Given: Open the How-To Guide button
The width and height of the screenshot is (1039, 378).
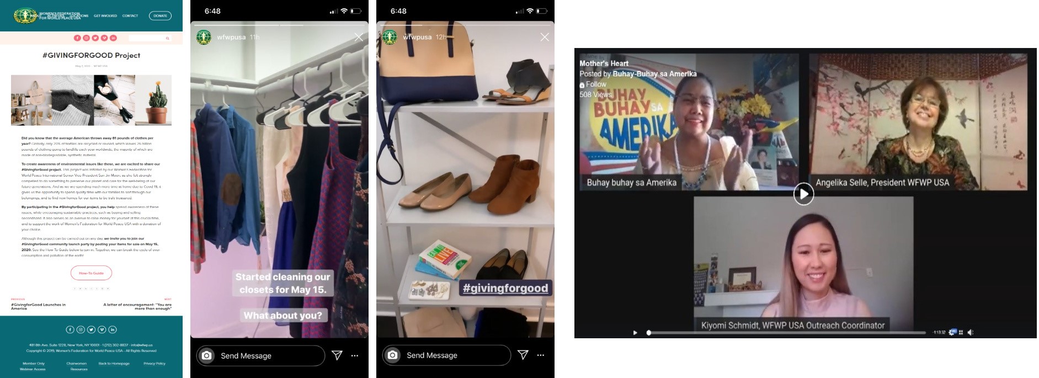Looking at the screenshot, I should pyautogui.click(x=91, y=273).
